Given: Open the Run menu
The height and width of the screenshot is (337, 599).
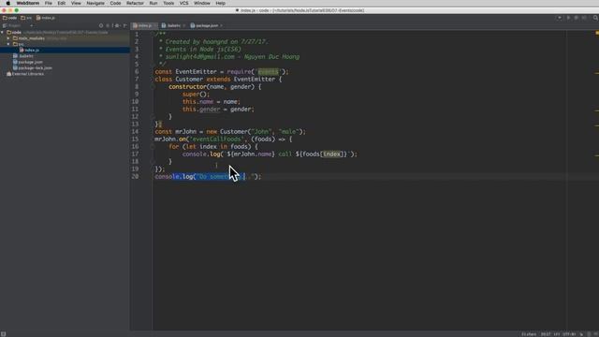Looking at the screenshot, I should pyautogui.click(x=153, y=3).
